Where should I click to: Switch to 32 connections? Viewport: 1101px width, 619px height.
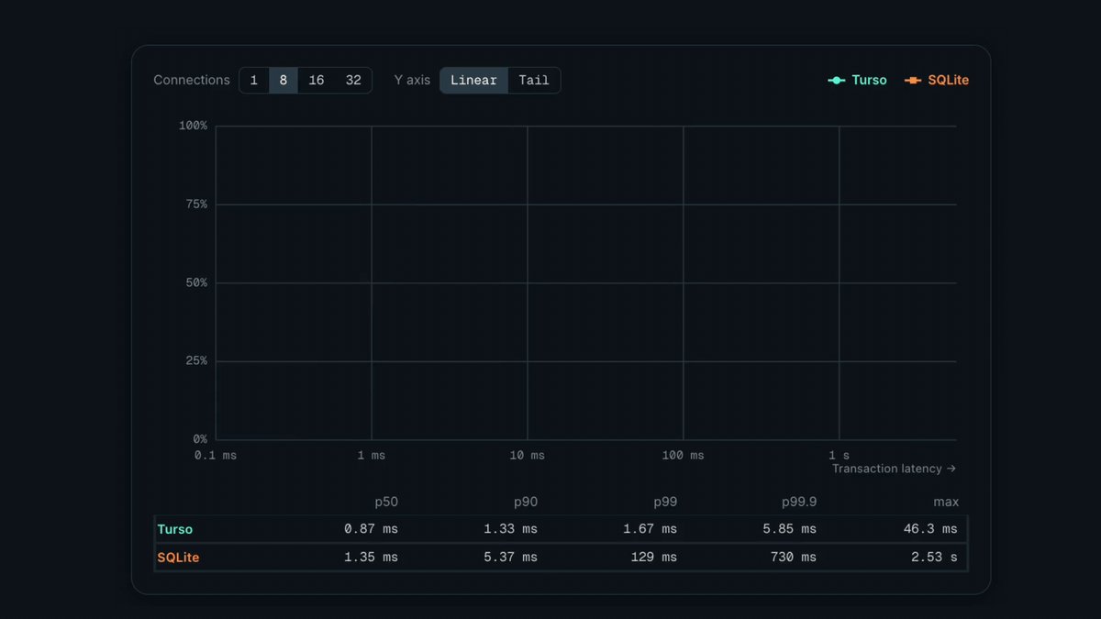pyautogui.click(x=353, y=81)
